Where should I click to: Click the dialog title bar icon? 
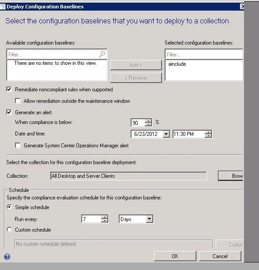point(3,7)
